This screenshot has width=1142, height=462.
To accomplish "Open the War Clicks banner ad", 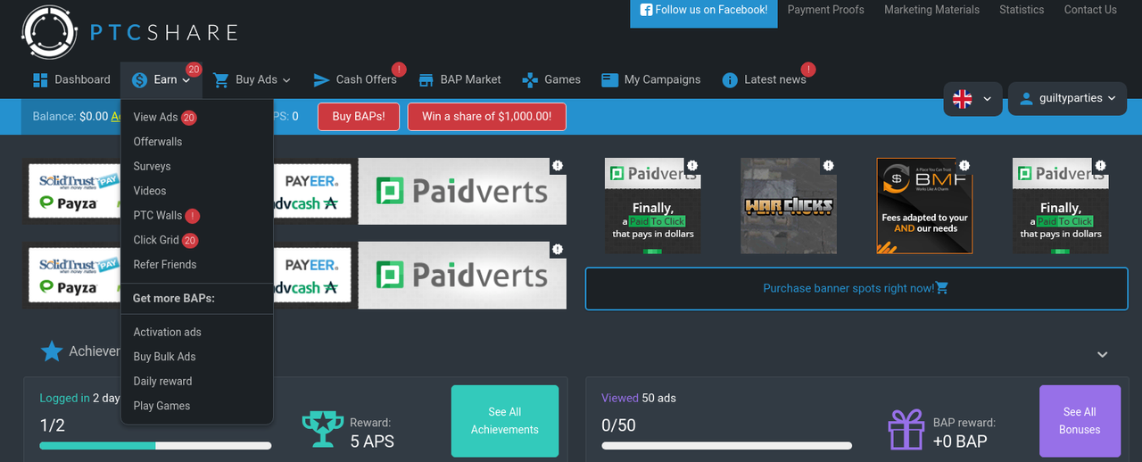I will pyautogui.click(x=789, y=206).
